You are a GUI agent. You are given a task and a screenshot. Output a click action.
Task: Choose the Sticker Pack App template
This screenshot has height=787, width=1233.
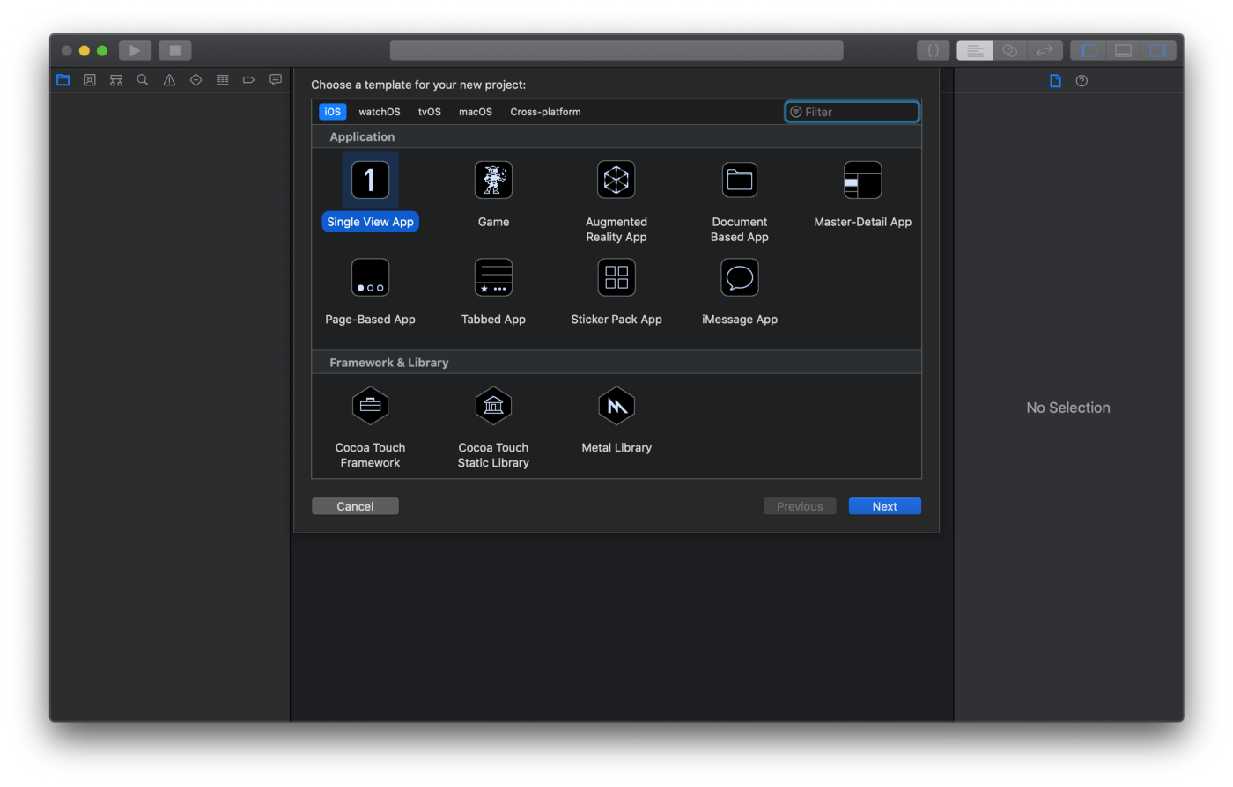tap(616, 291)
